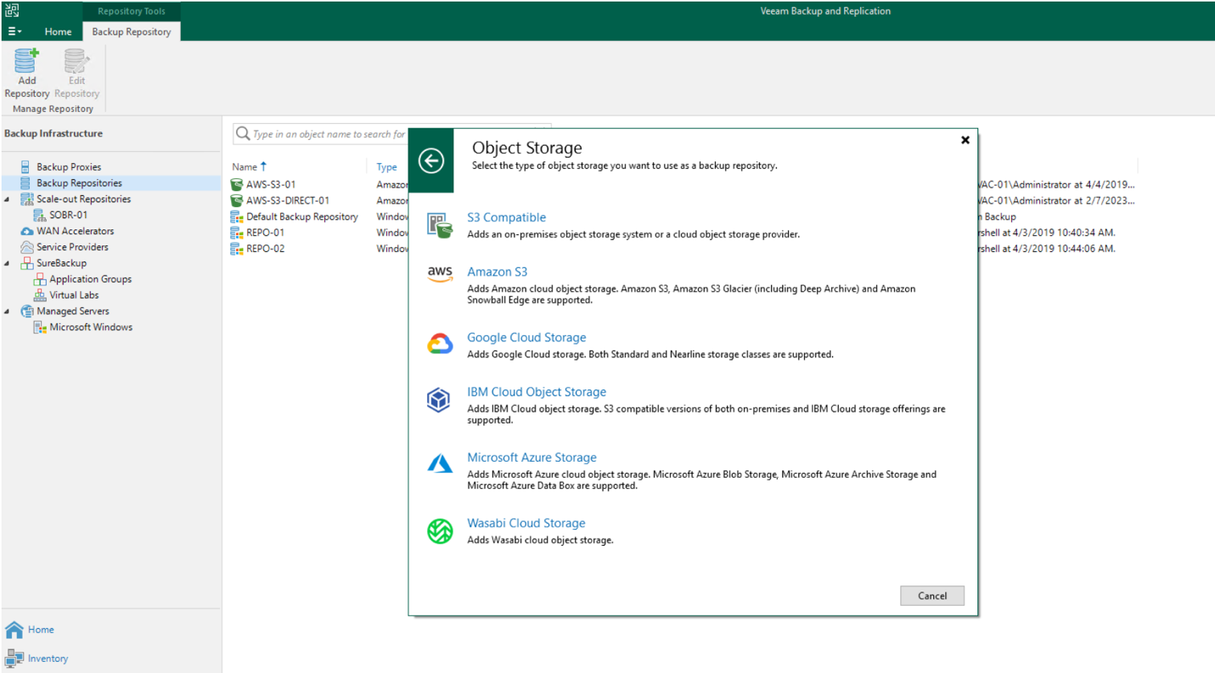This screenshot has height=673, width=1215.
Task: Choose the Google Cloud Storage link
Action: [x=526, y=338]
